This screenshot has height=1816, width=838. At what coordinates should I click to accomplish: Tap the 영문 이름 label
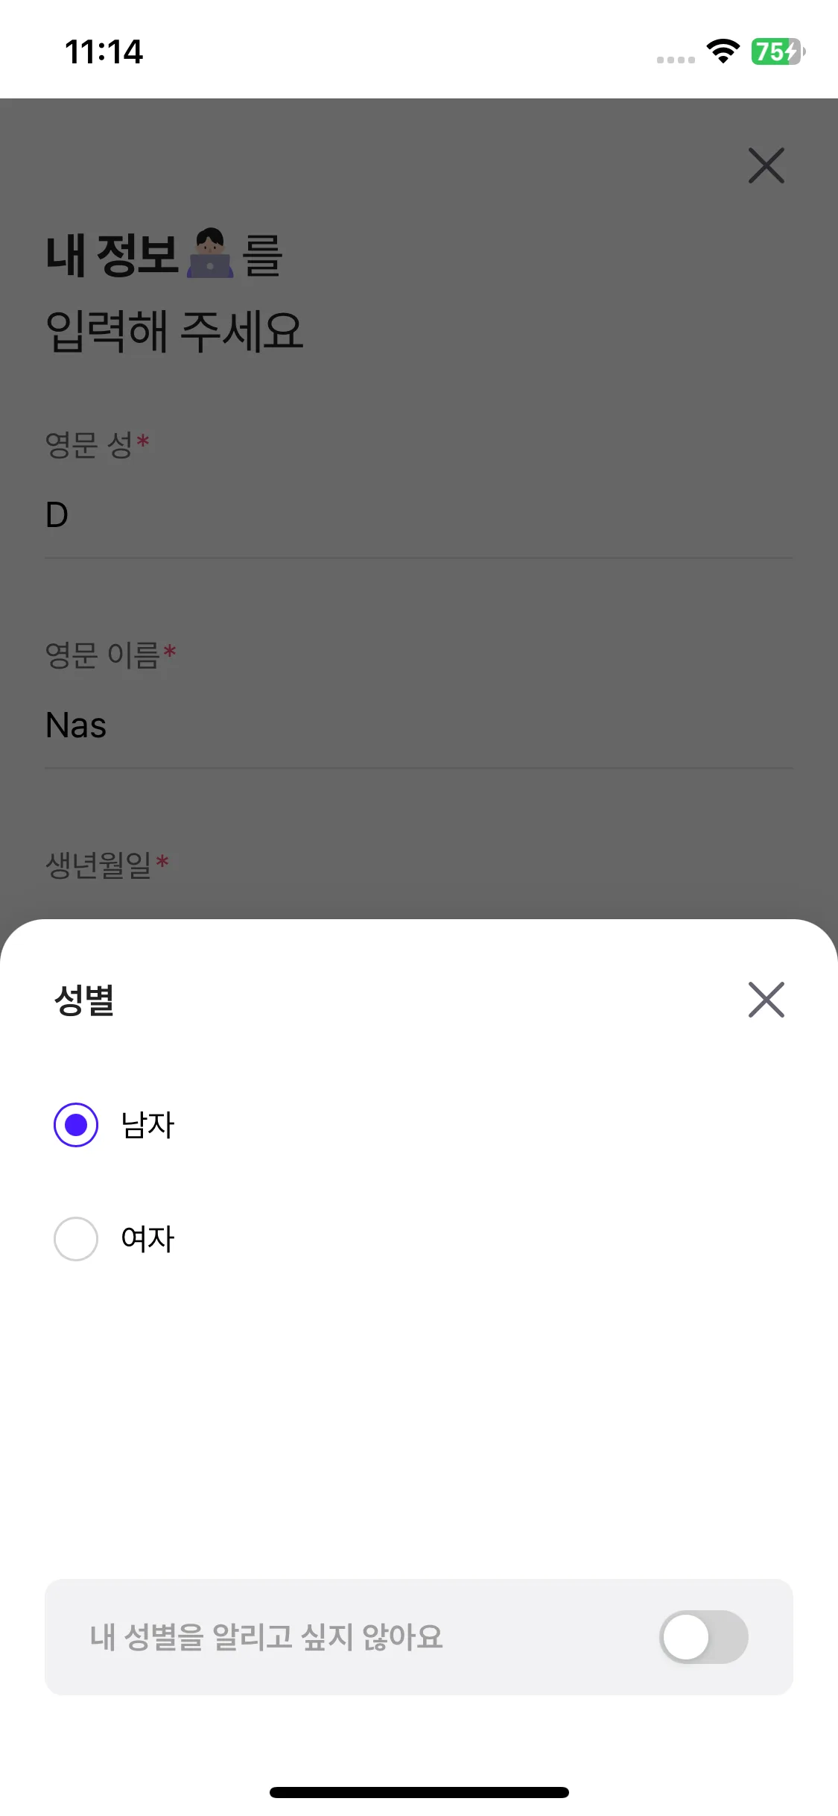coord(103,655)
